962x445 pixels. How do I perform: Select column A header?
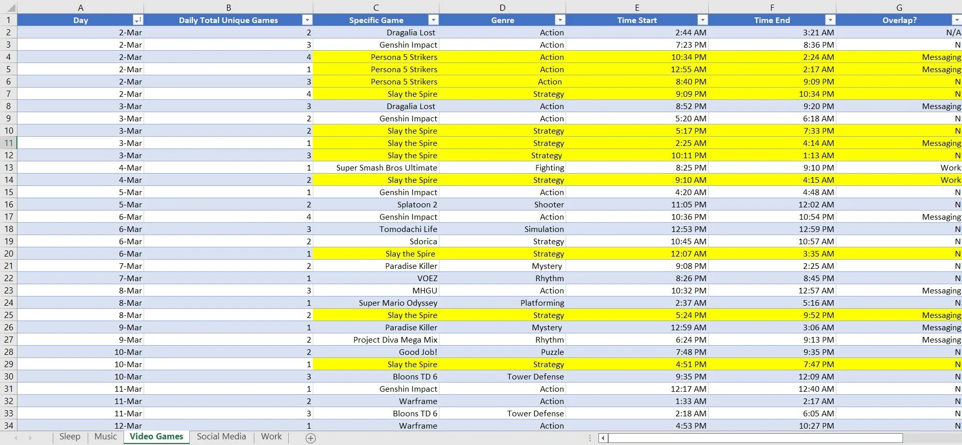pyautogui.click(x=81, y=7)
